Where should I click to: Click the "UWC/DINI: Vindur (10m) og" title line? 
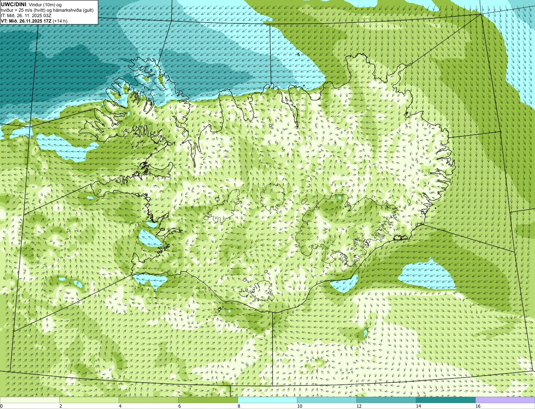(x=31, y=4)
